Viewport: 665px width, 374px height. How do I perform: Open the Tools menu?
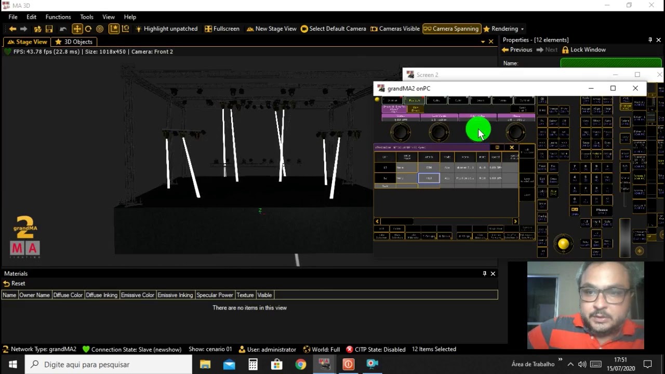coord(87,17)
